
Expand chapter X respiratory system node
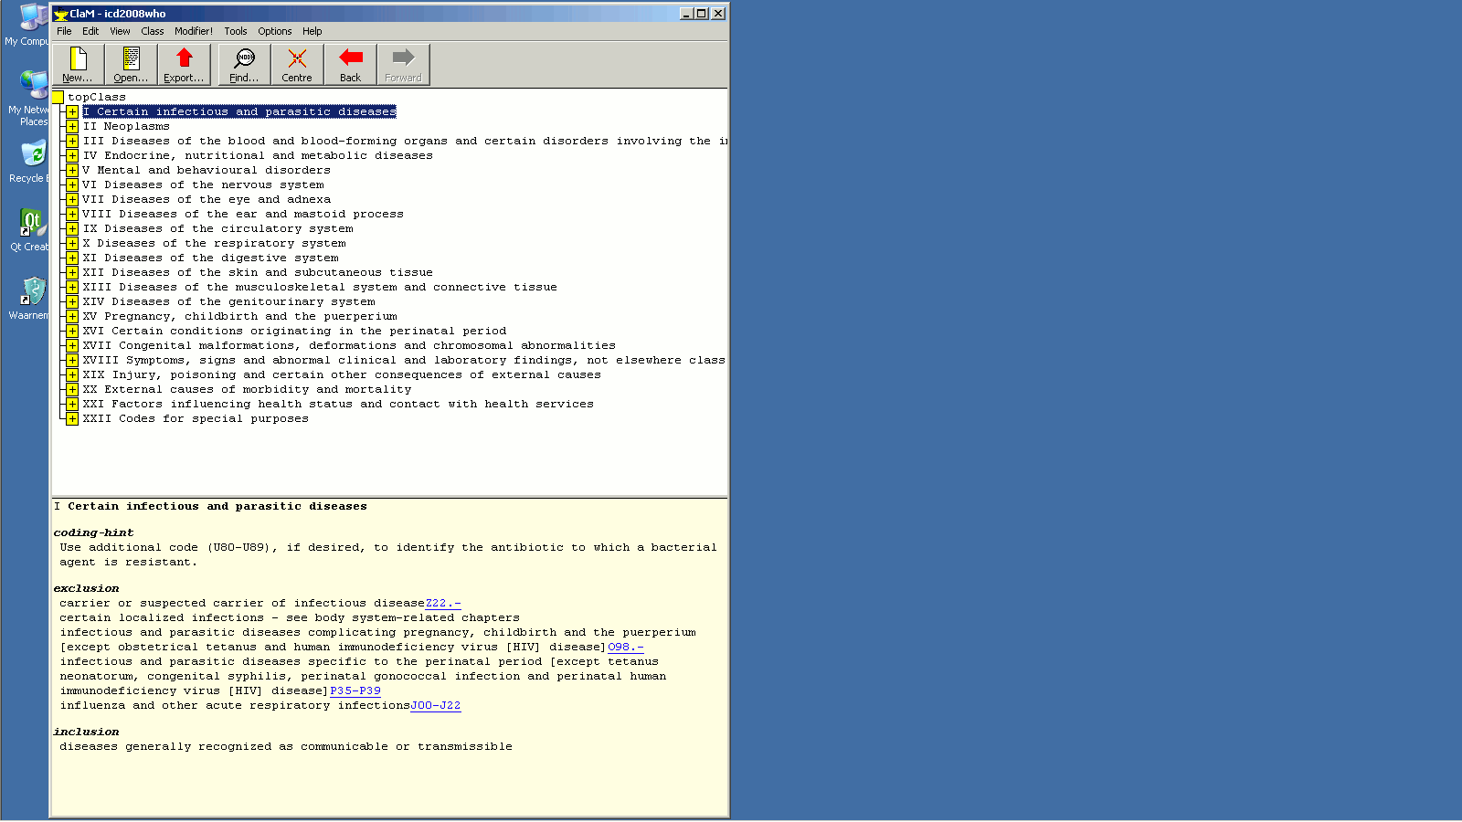(72, 244)
